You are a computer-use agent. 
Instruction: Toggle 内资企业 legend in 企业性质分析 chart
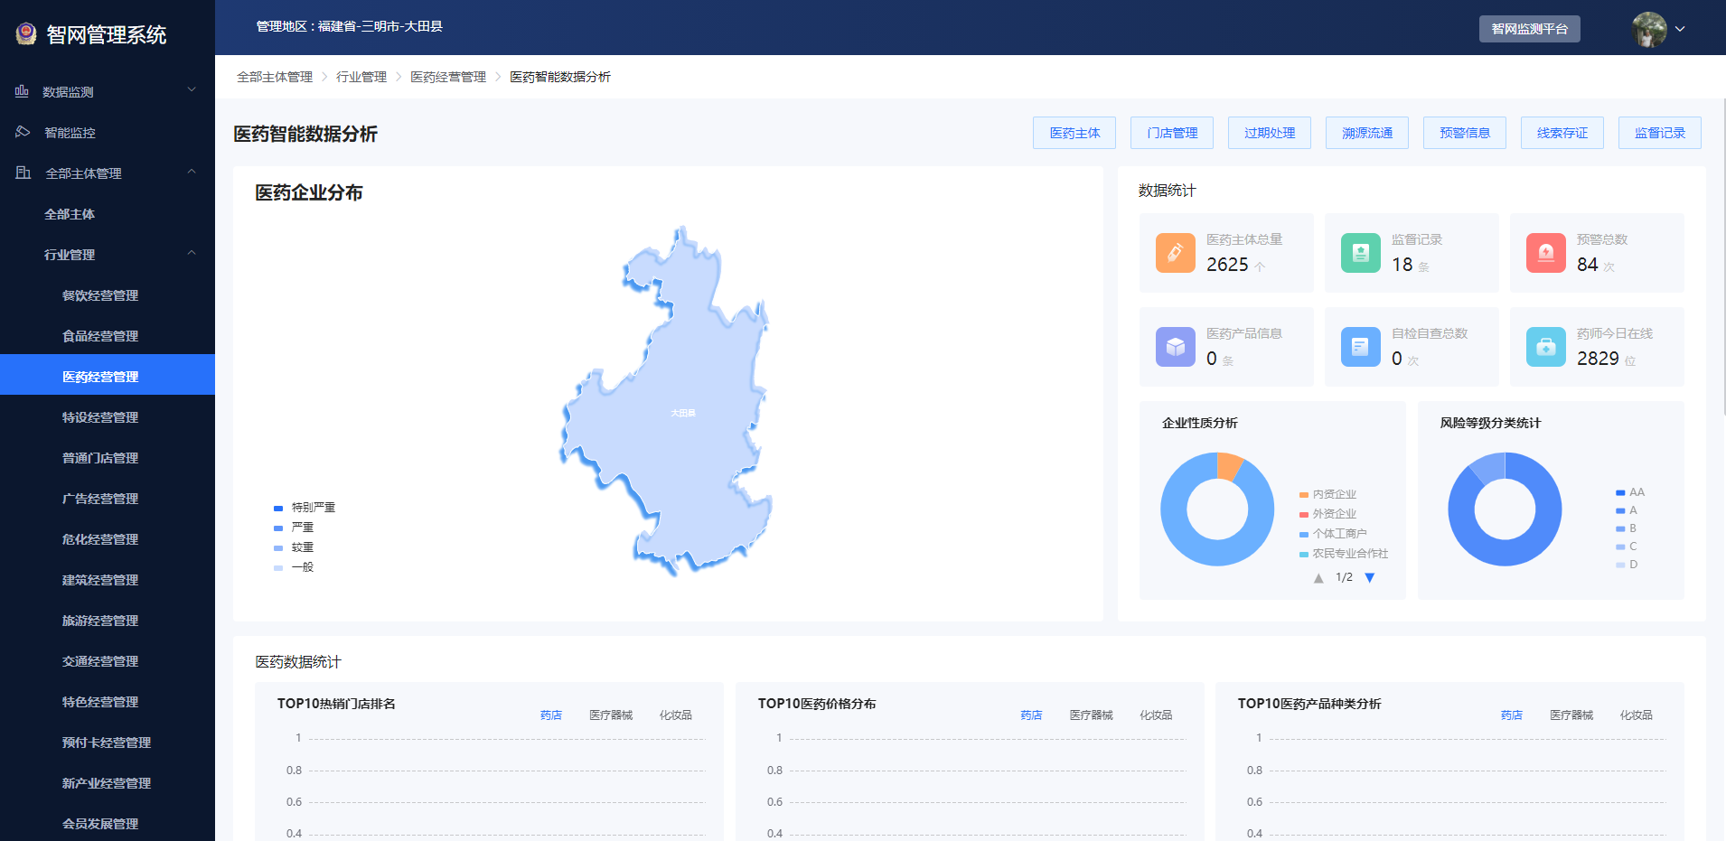pyautogui.click(x=1333, y=494)
